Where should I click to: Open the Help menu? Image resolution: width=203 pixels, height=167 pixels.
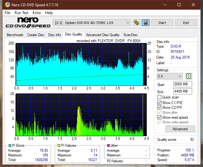49,13
